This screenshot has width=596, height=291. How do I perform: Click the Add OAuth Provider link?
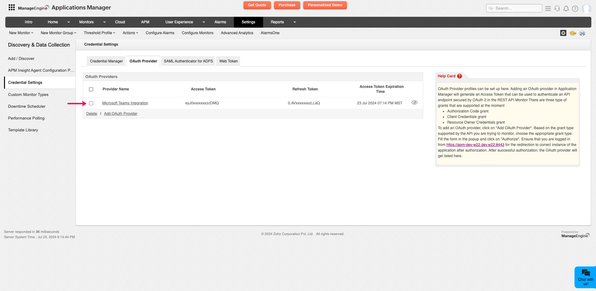(121, 114)
